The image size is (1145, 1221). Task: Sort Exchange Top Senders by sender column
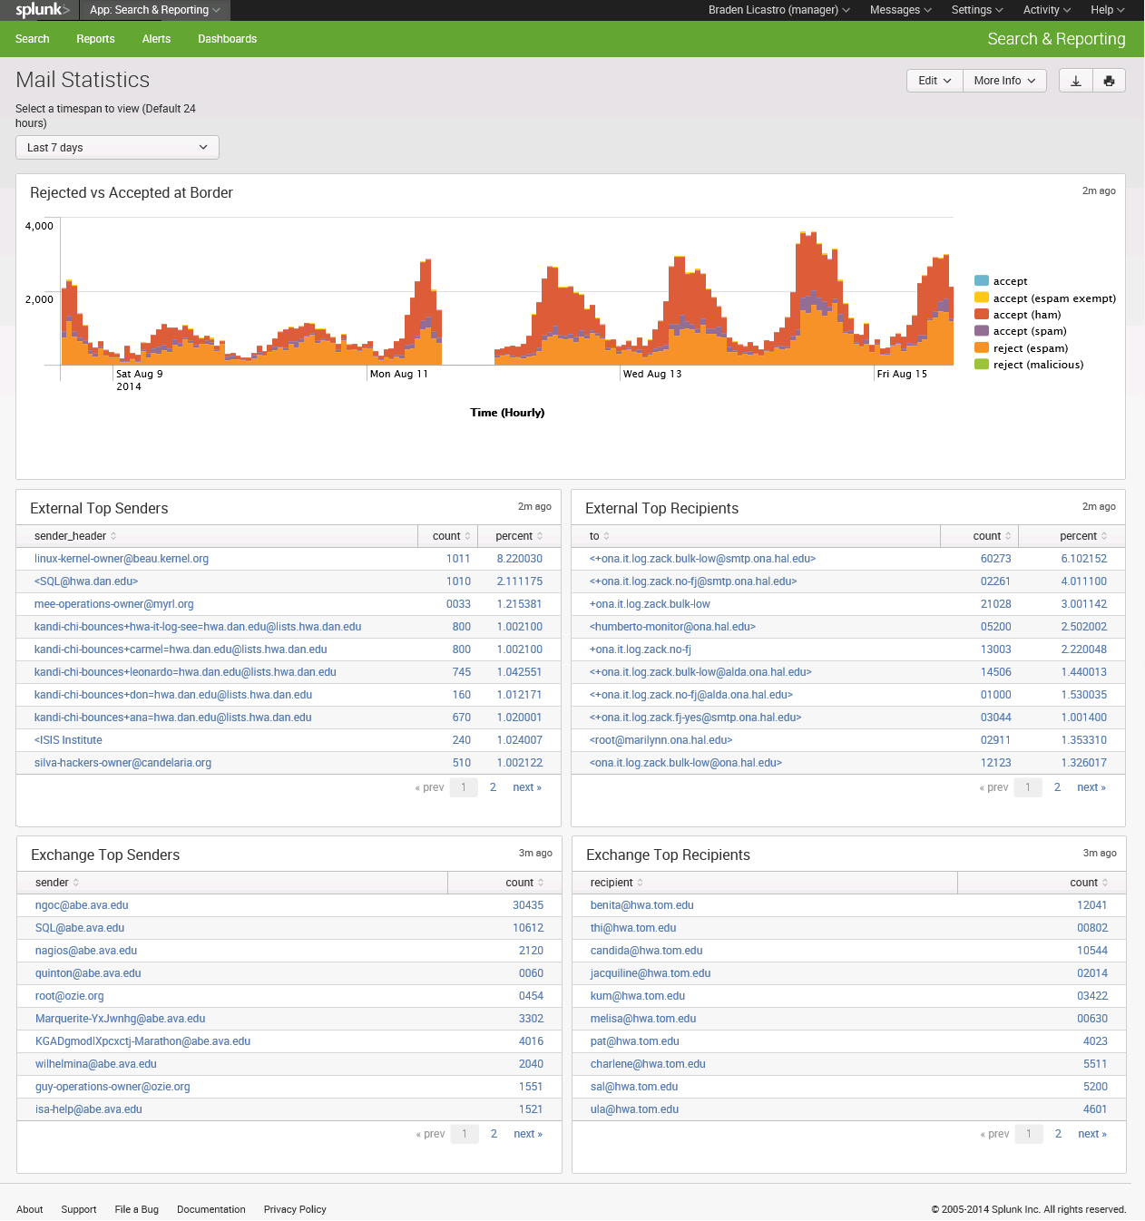pos(57,883)
